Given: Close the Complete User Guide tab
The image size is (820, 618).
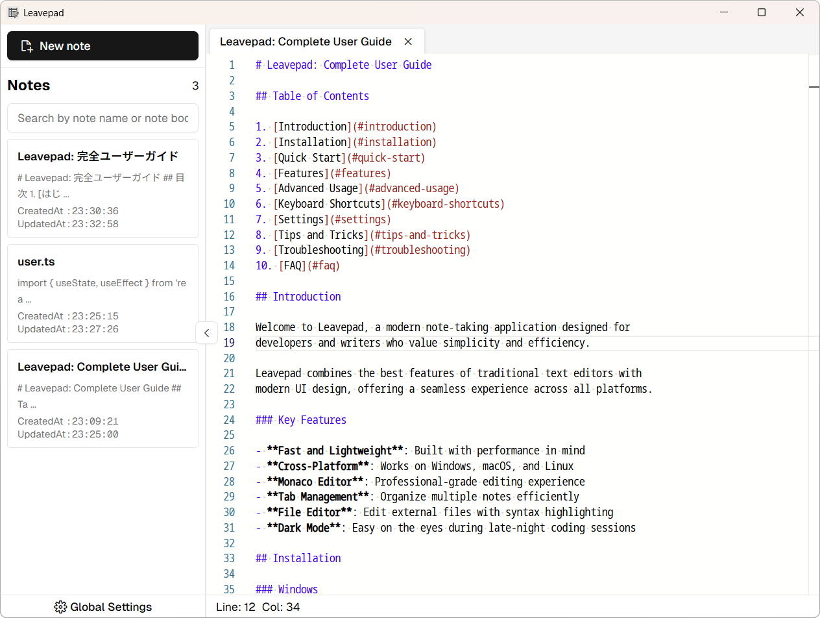Looking at the screenshot, I should click(408, 42).
